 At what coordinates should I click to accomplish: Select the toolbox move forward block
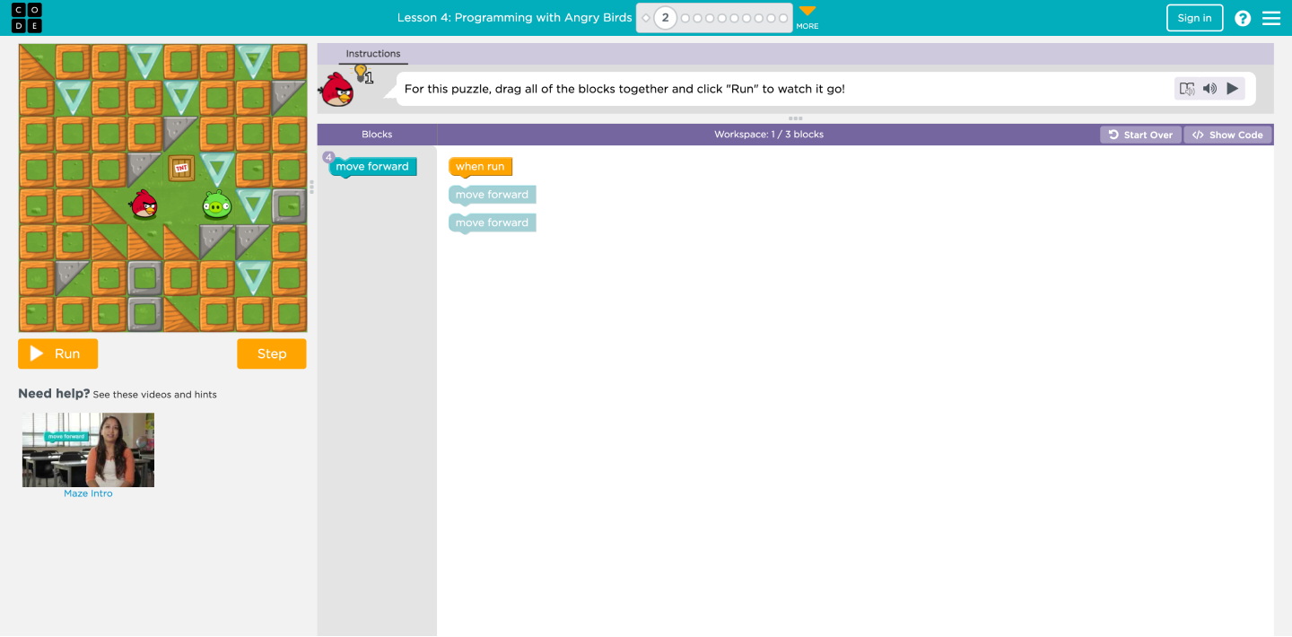click(x=372, y=167)
